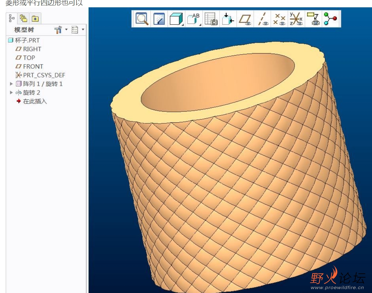
Task: Expand the 阵列 1 / 旋转 1 node
Action: (x=12, y=84)
